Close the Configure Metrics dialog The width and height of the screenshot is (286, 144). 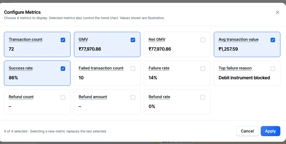(x=277, y=12)
